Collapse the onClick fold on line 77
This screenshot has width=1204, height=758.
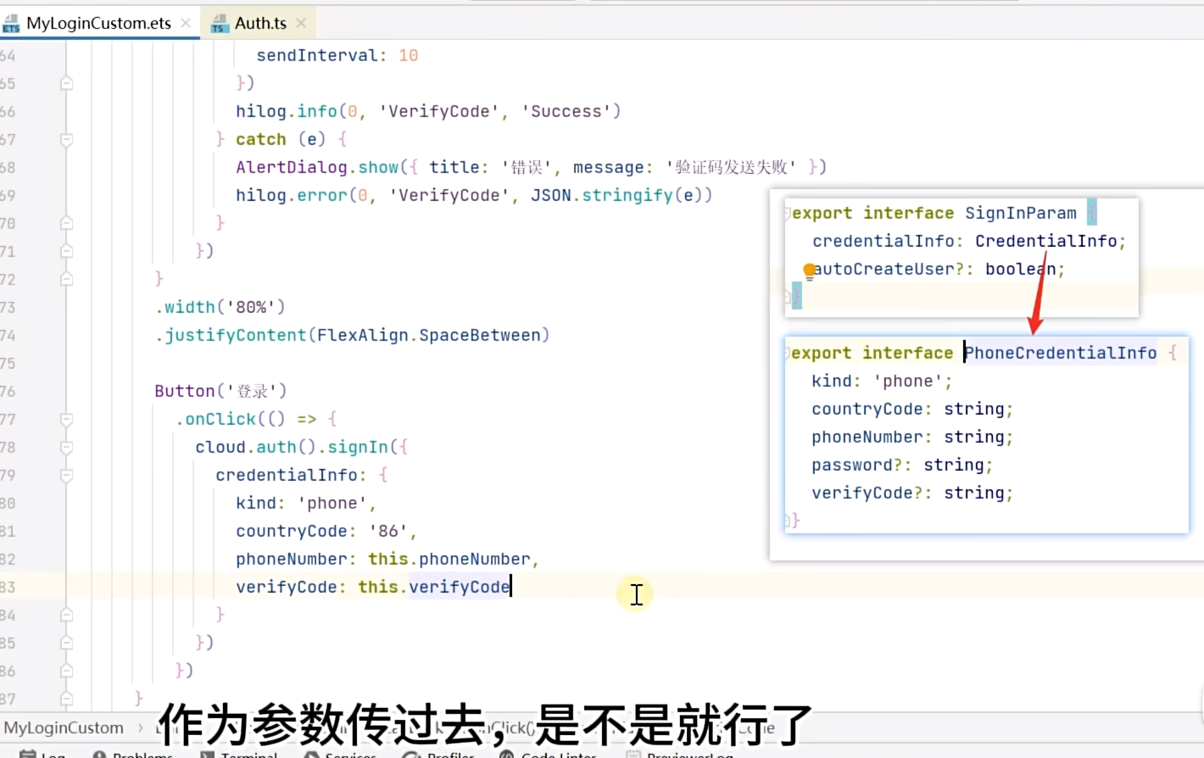66,419
